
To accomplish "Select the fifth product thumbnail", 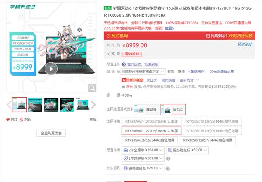I will (x=83, y=104).
